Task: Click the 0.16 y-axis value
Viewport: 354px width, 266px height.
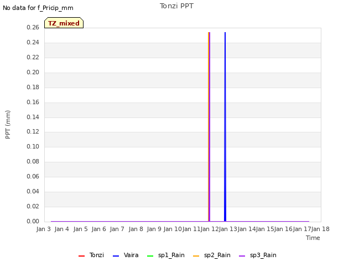Action: (x=33, y=102)
